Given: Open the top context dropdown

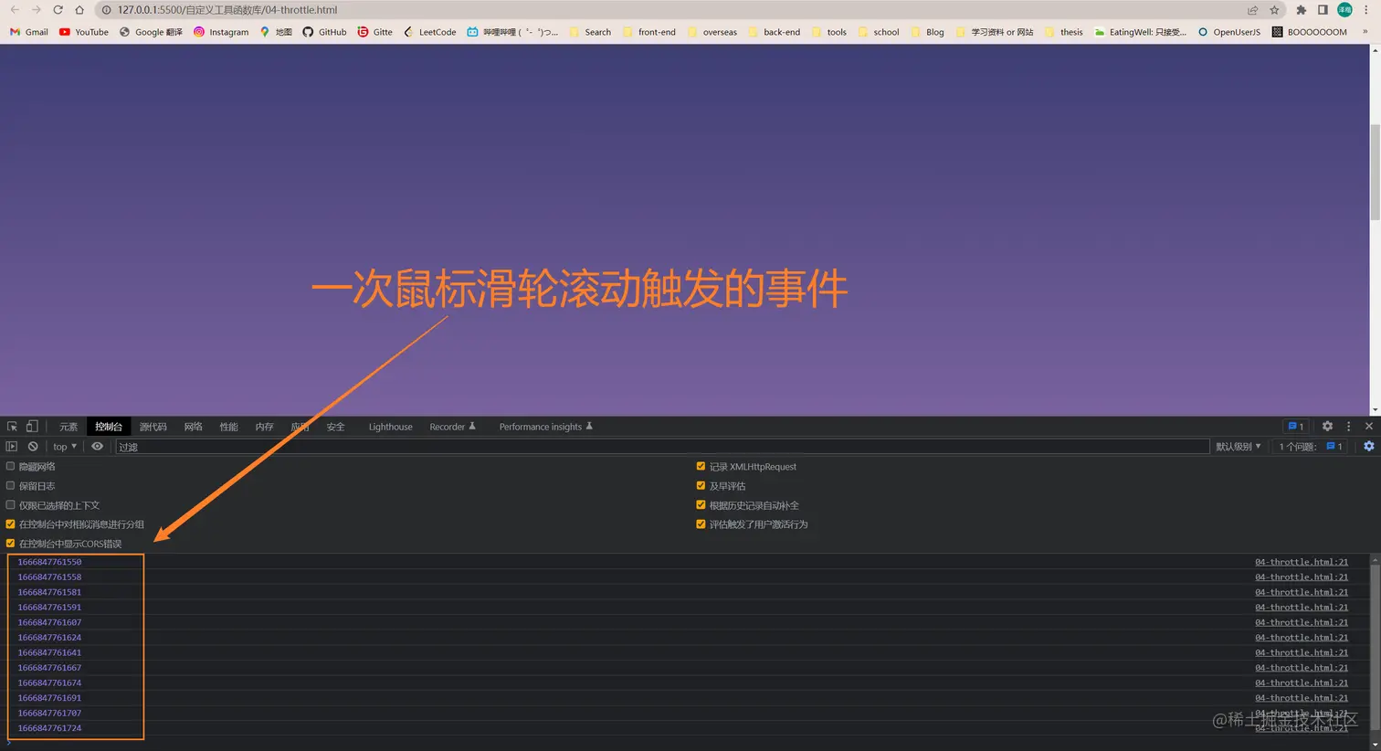Looking at the screenshot, I should click(x=65, y=447).
